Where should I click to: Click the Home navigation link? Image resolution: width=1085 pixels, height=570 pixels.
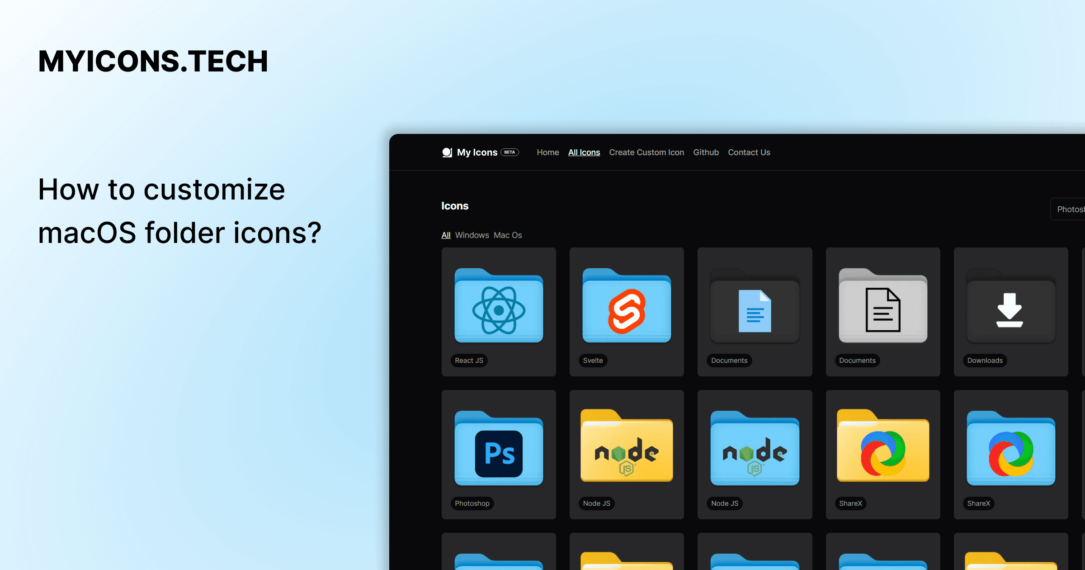click(547, 152)
